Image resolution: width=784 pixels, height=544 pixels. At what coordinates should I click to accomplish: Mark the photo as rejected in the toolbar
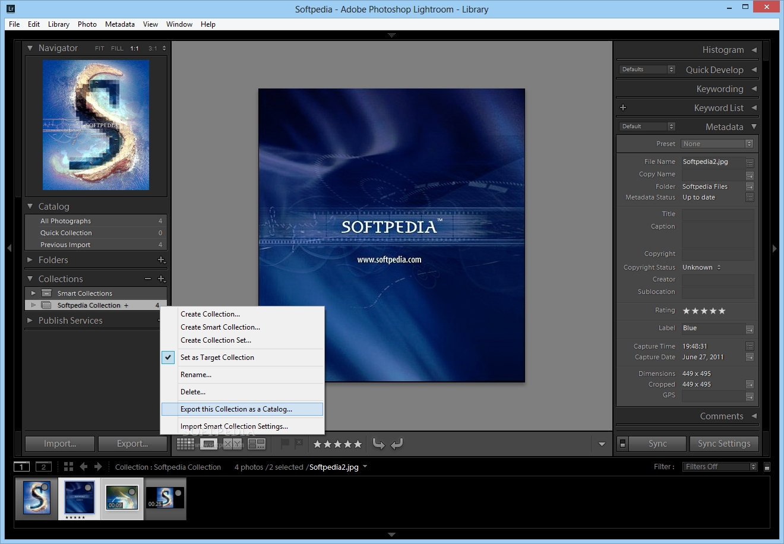pyautogui.click(x=299, y=444)
